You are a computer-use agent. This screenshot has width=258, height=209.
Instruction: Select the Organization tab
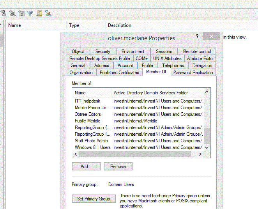(81, 73)
